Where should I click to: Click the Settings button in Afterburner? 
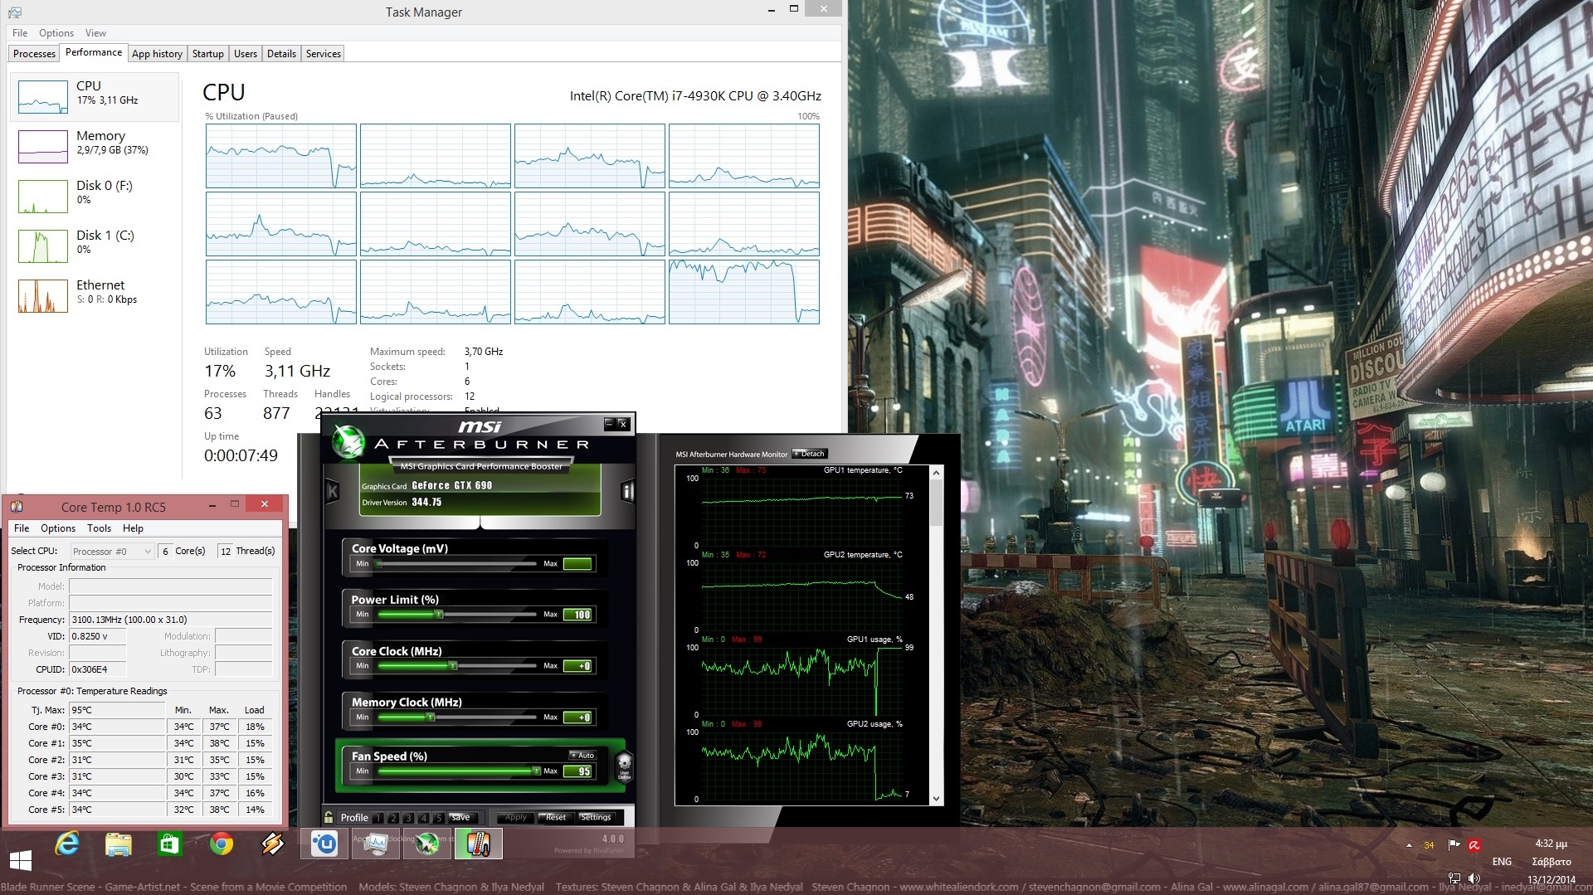tap(595, 817)
